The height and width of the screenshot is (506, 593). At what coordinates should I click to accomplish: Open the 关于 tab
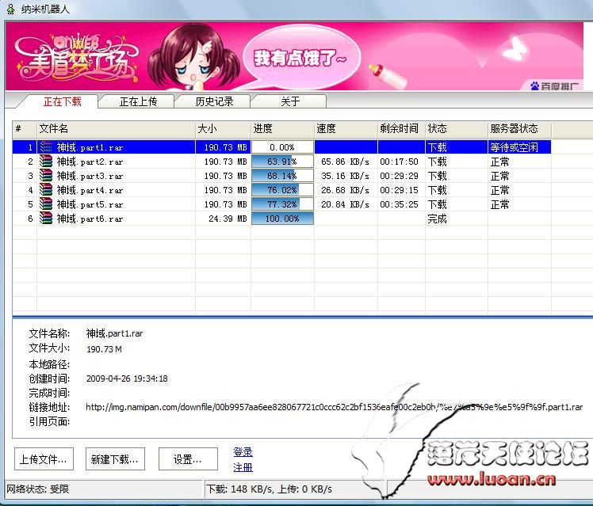(290, 101)
